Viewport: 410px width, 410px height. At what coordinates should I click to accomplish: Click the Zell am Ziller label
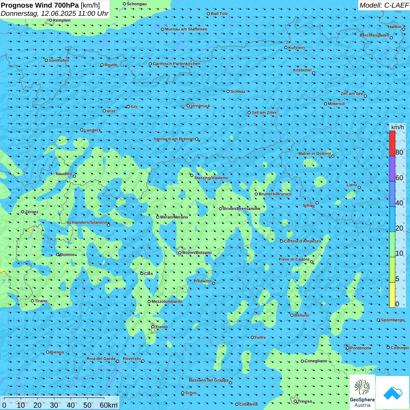(264, 112)
